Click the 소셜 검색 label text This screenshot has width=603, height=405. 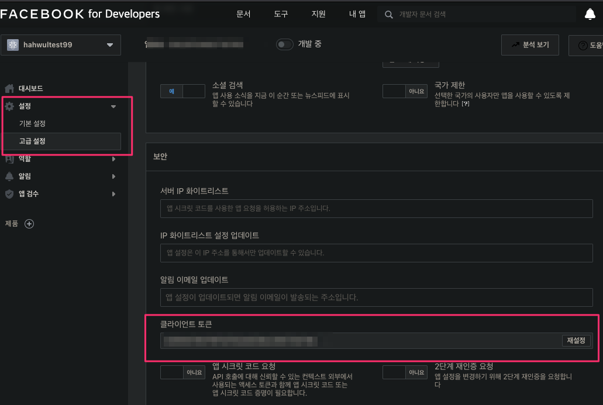coord(228,85)
